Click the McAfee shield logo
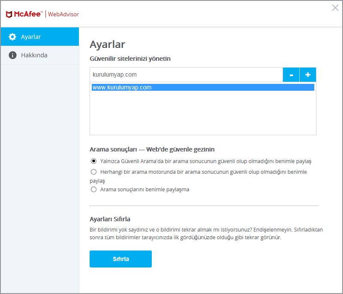The image size is (343, 294). (9, 15)
